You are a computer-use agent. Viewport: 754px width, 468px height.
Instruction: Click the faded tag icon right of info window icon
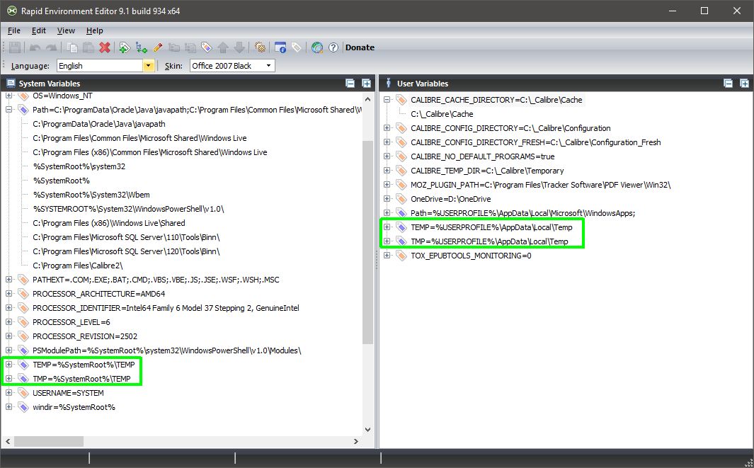click(x=297, y=47)
